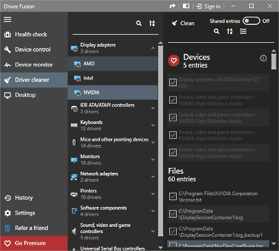Select AMD display driver
The image size is (279, 251).
[x=113, y=64]
